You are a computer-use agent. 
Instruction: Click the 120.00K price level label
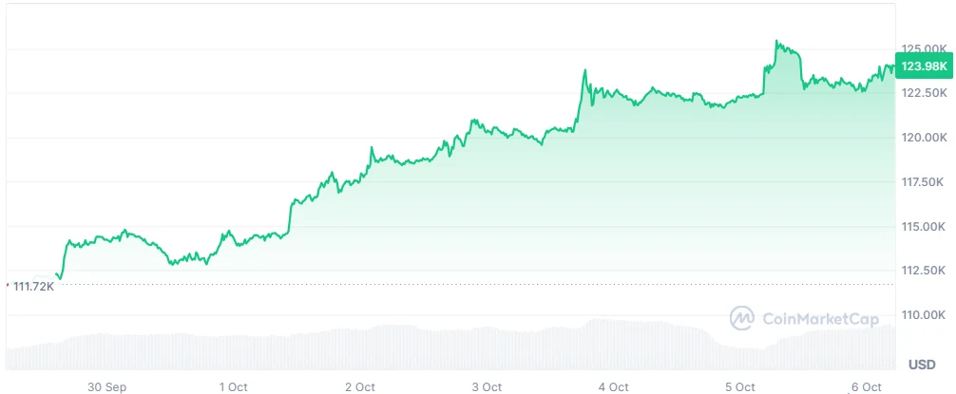(923, 138)
